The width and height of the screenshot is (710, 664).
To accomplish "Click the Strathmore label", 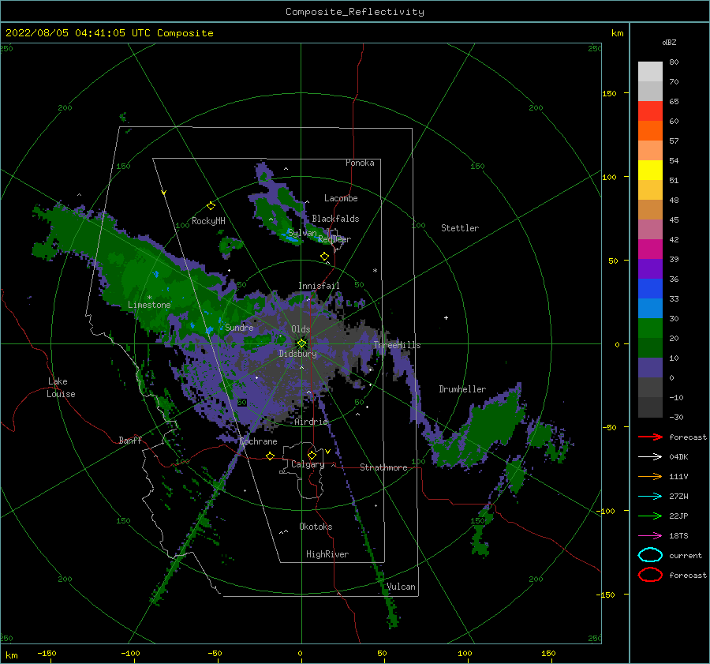I will click(x=383, y=467).
